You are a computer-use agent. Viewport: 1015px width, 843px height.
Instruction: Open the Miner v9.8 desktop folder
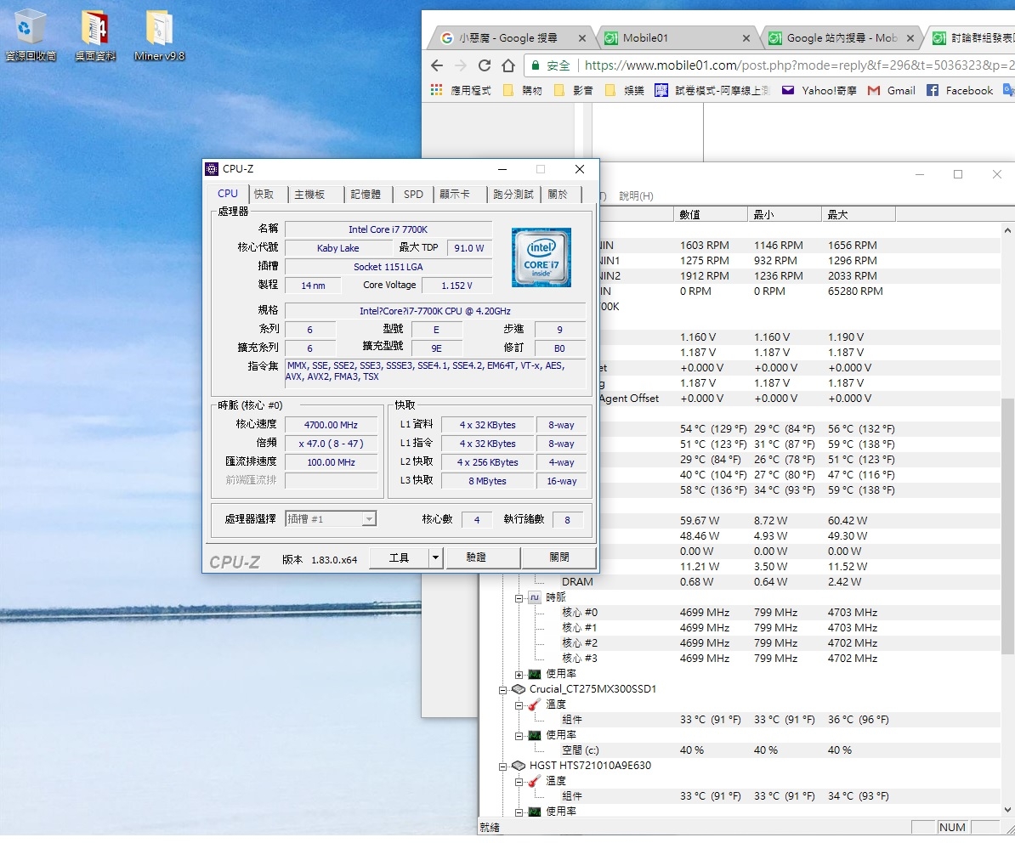point(159,35)
